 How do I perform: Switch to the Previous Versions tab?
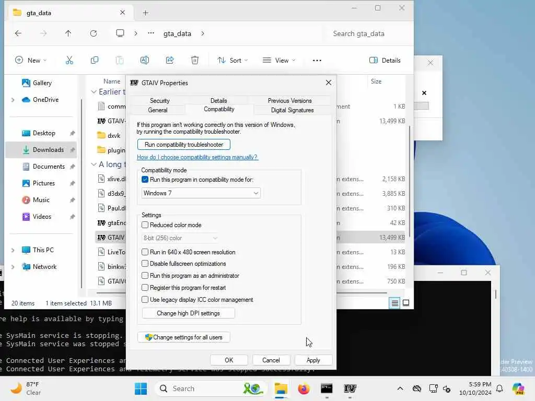click(x=289, y=101)
